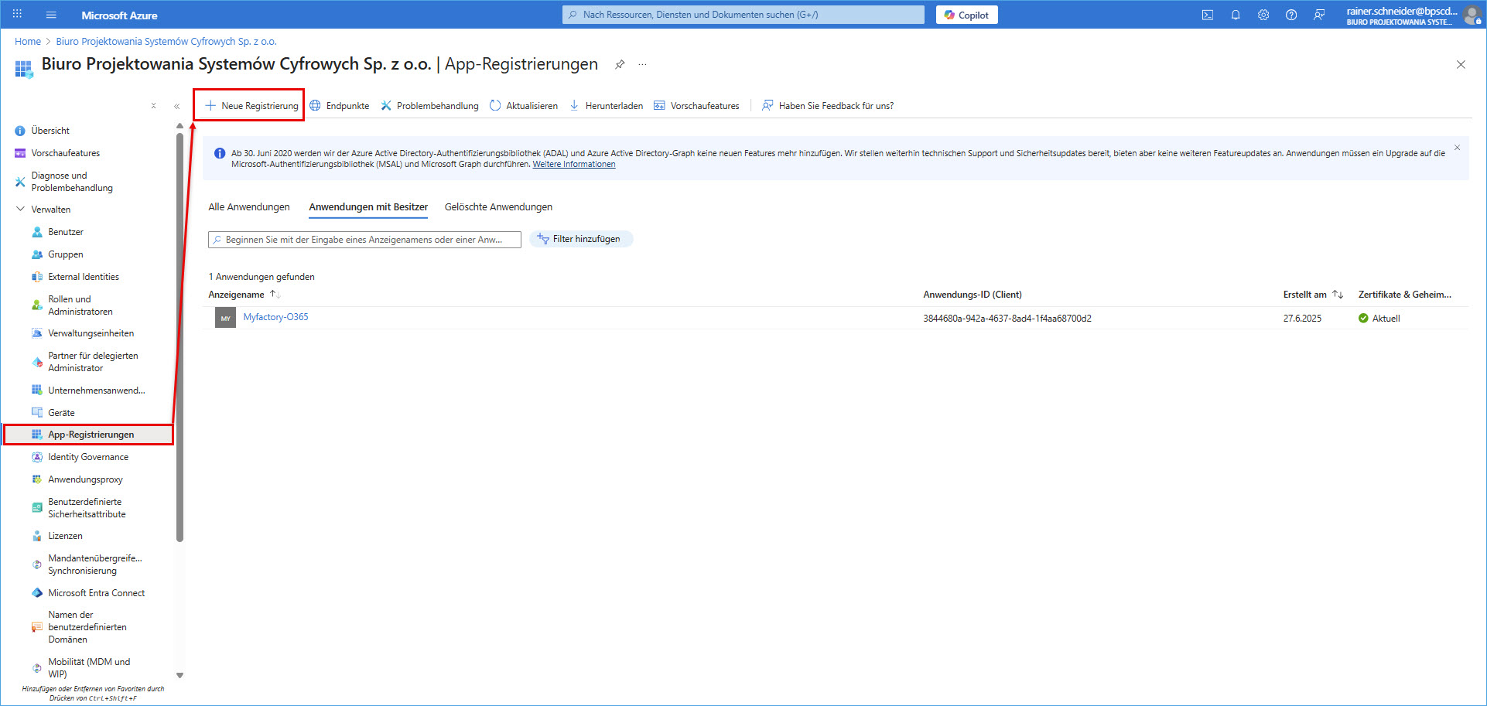This screenshot has width=1487, height=706.
Task: Switch to Alle Anwendungen tab
Action: point(249,206)
